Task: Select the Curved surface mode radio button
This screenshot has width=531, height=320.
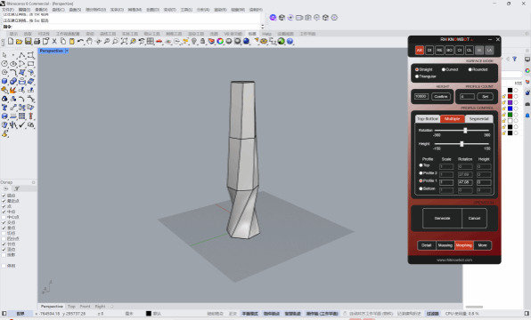Action: pyautogui.click(x=444, y=69)
